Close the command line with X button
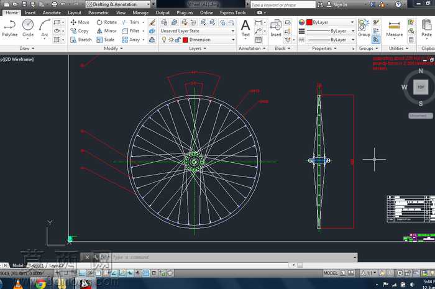The image size is (435, 289). (87, 257)
